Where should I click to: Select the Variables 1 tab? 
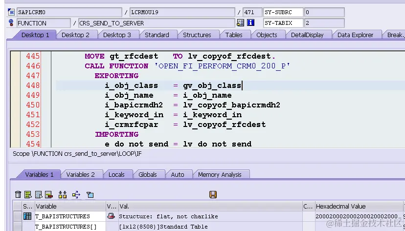(x=39, y=174)
